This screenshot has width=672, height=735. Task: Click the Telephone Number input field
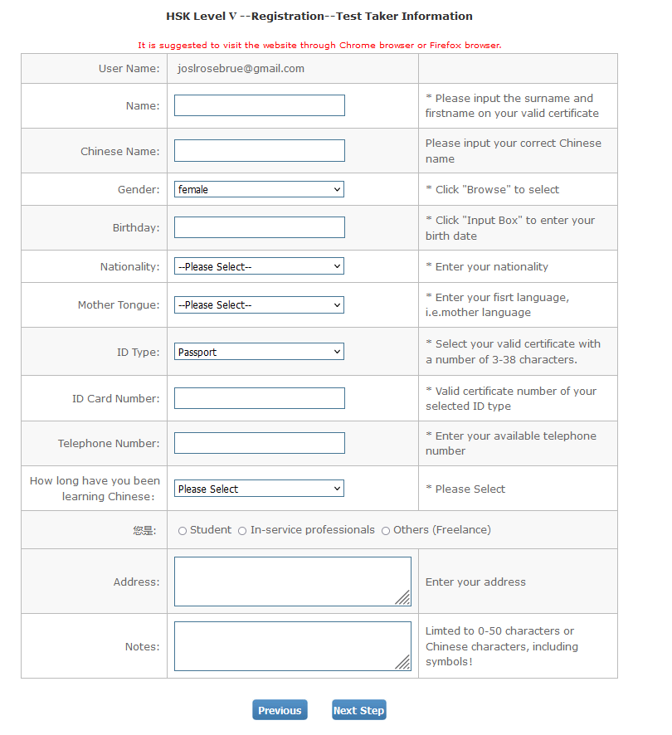[x=260, y=443]
